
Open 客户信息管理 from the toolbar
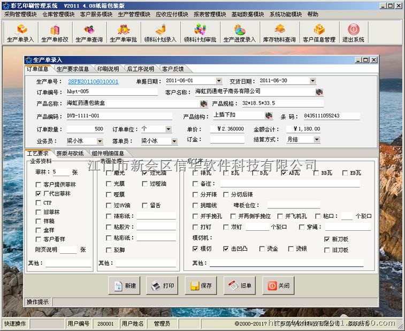pyautogui.click(x=319, y=33)
